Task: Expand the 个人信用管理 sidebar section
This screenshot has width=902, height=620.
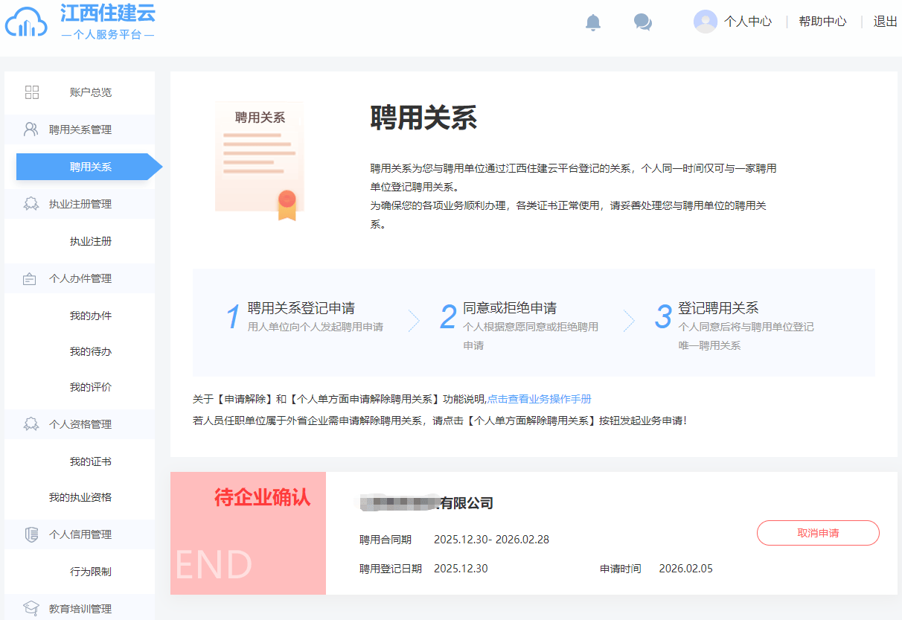Action: point(87,534)
